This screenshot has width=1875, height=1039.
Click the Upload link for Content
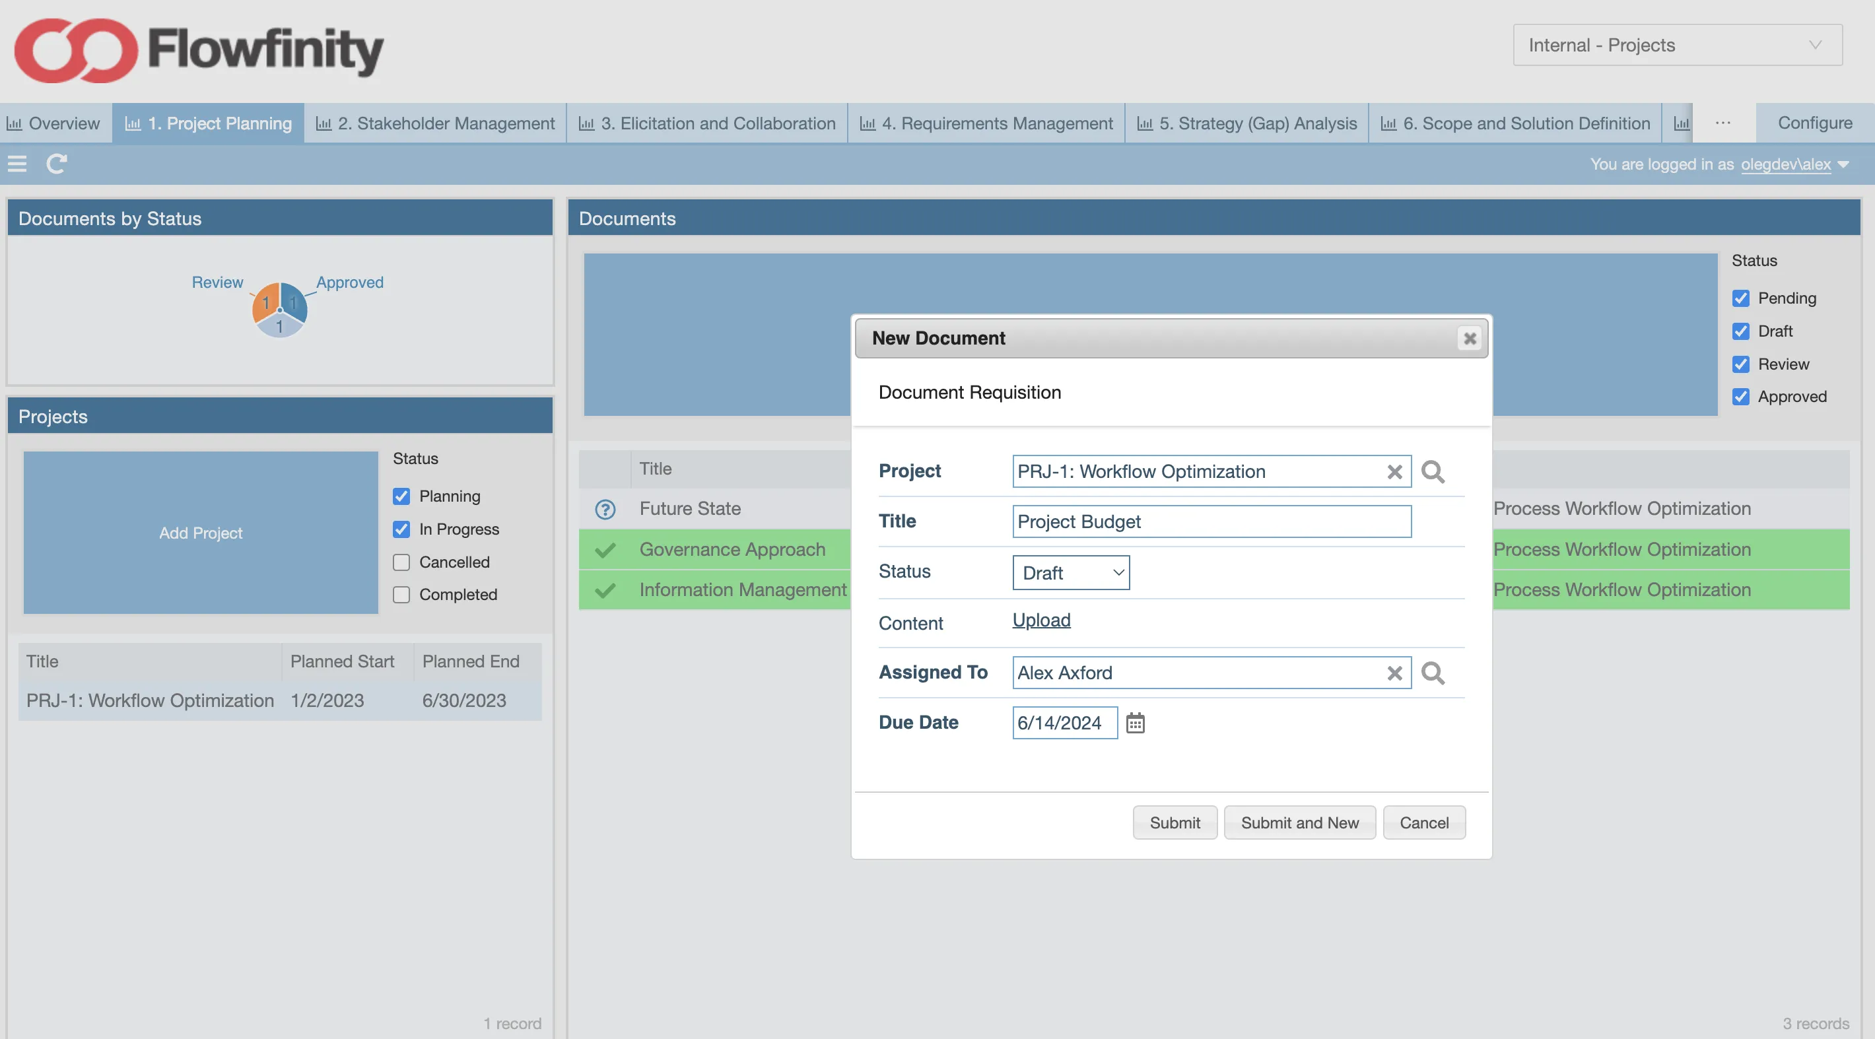(x=1041, y=620)
